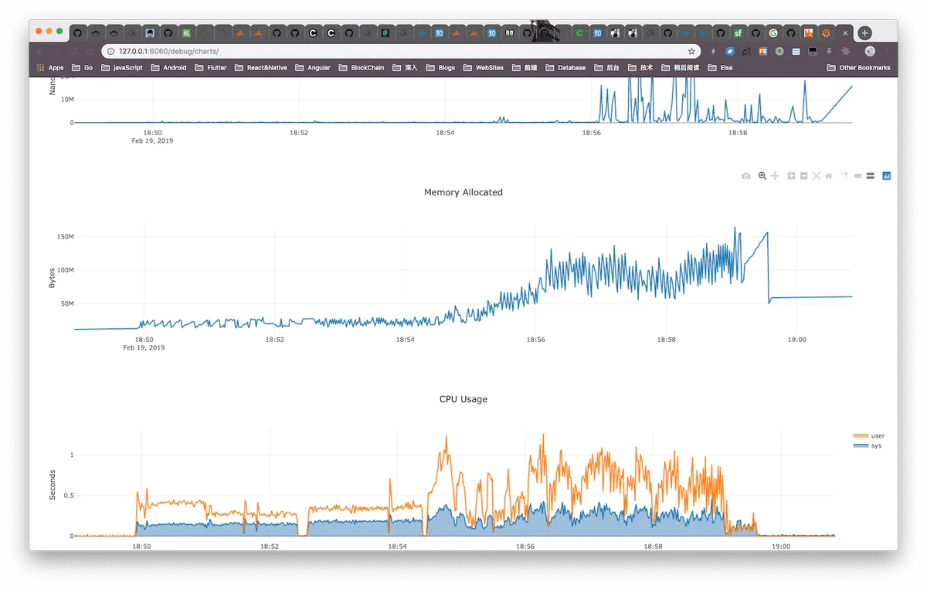Image resolution: width=927 pixels, height=589 pixels.
Task: Open the React&Native bookmarks folder
Action: (x=260, y=68)
